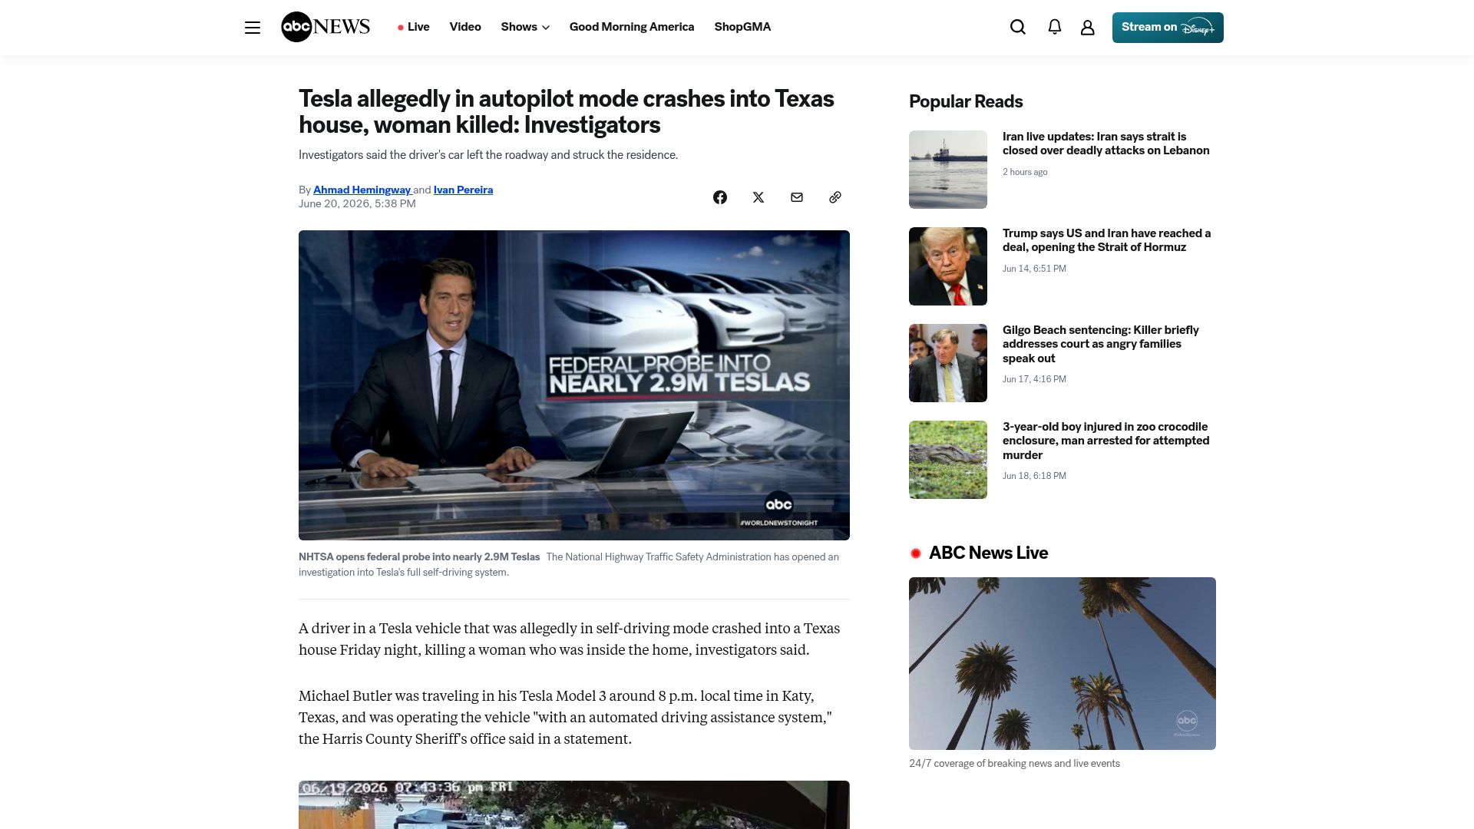Share article via email icon
The height and width of the screenshot is (829, 1474).
pyautogui.click(x=797, y=197)
